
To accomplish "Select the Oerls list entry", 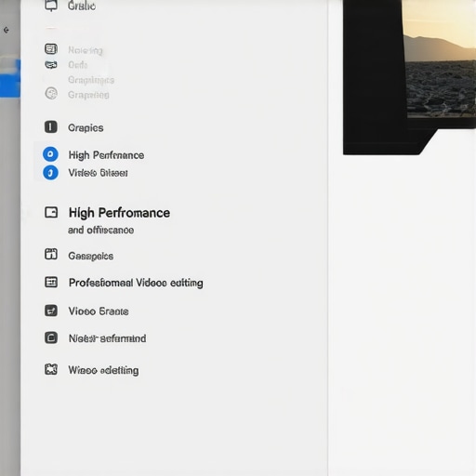I will 78,65.
